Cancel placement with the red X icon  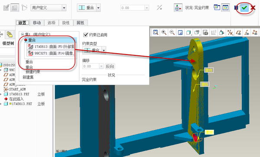(253, 8)
